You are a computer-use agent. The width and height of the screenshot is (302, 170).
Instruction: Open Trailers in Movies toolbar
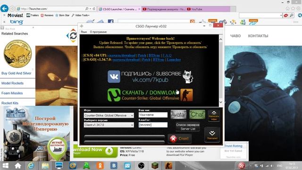click(x=33, y=15)
